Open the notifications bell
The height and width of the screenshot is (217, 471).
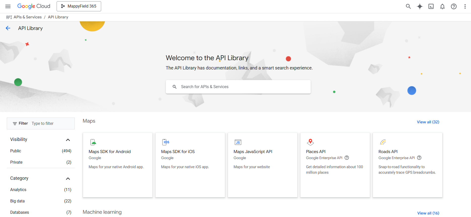(x=442, y=6)
